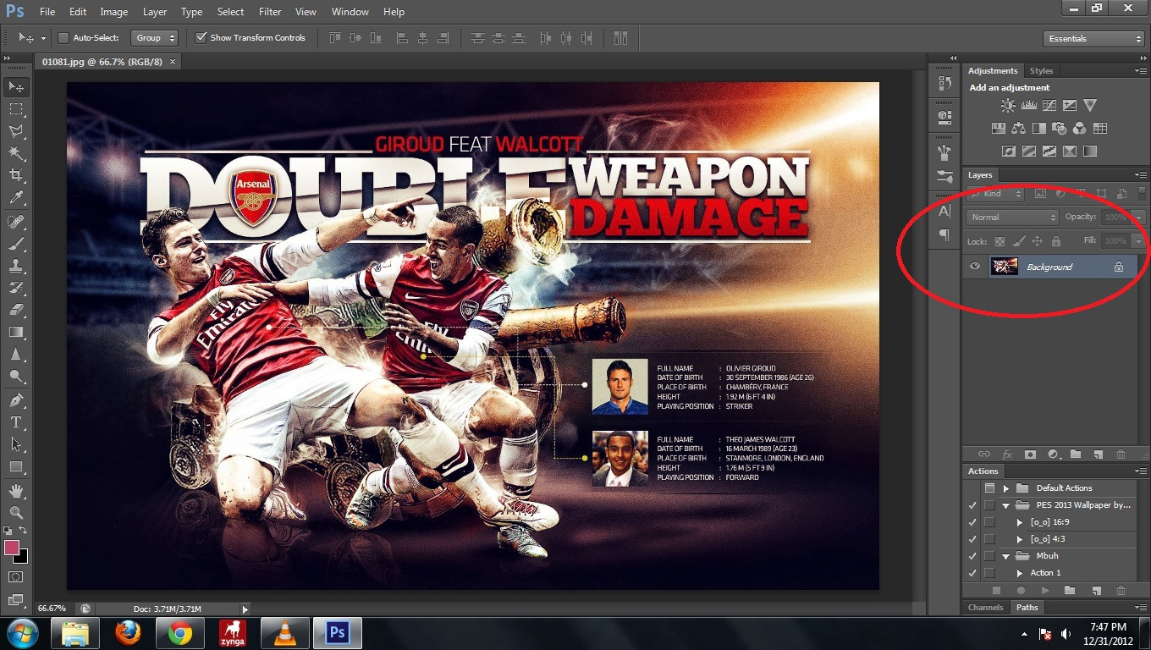
Task: Pick the Eraser tool
Action: [15, 310]
